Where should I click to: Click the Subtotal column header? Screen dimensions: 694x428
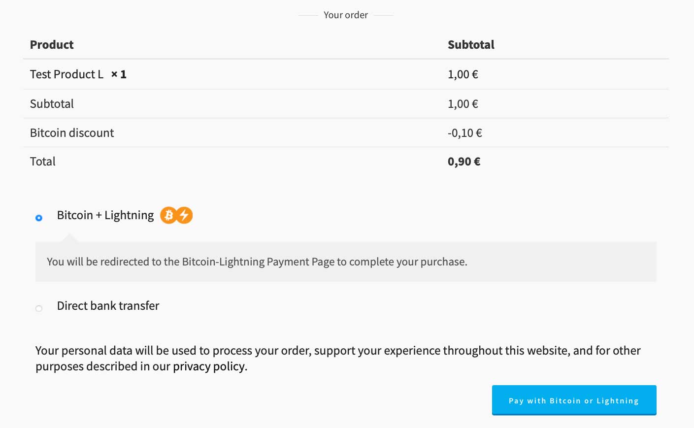click(471, 45)
